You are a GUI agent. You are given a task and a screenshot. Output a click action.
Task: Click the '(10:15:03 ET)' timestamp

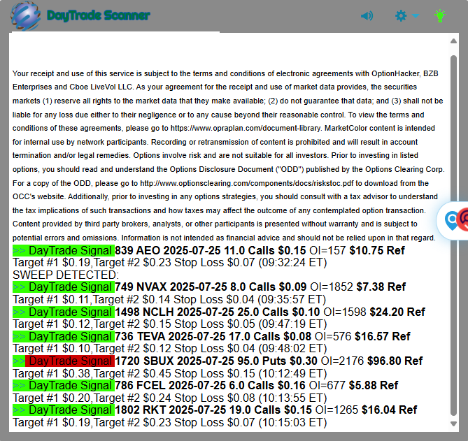[292, 422]
